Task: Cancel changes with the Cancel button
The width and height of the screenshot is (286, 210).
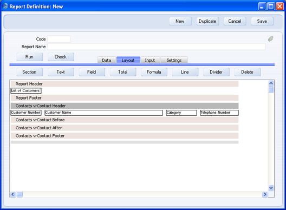Action: [235, 21]
